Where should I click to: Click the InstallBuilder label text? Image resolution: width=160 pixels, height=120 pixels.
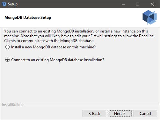pyautogui.click(x=13, y=105)
